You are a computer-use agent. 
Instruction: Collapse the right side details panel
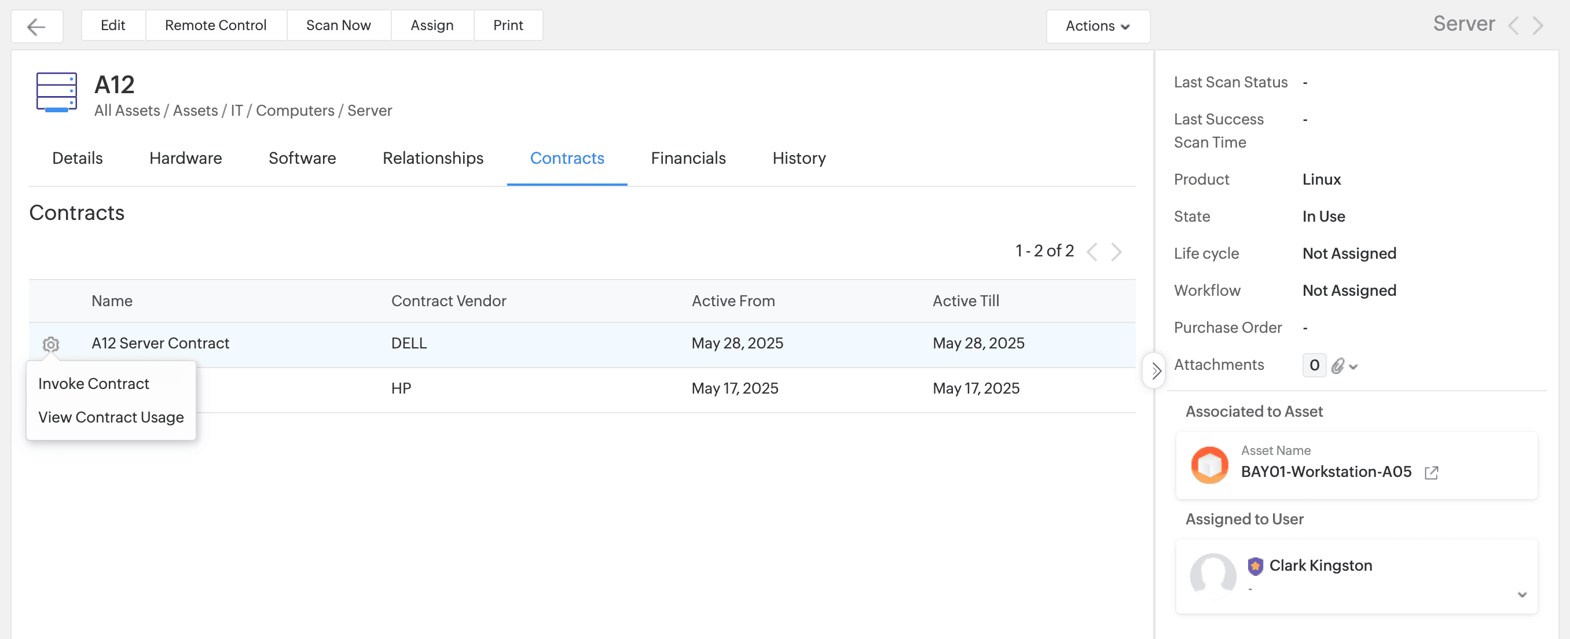[x=1155, y=370]
